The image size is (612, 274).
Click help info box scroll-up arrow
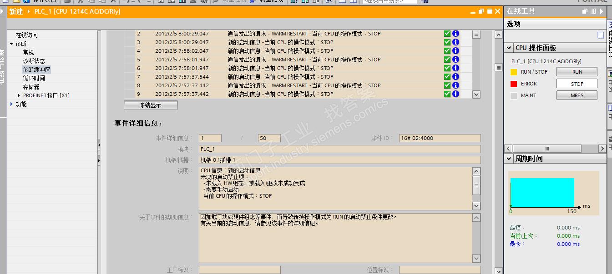coord(476,218)
